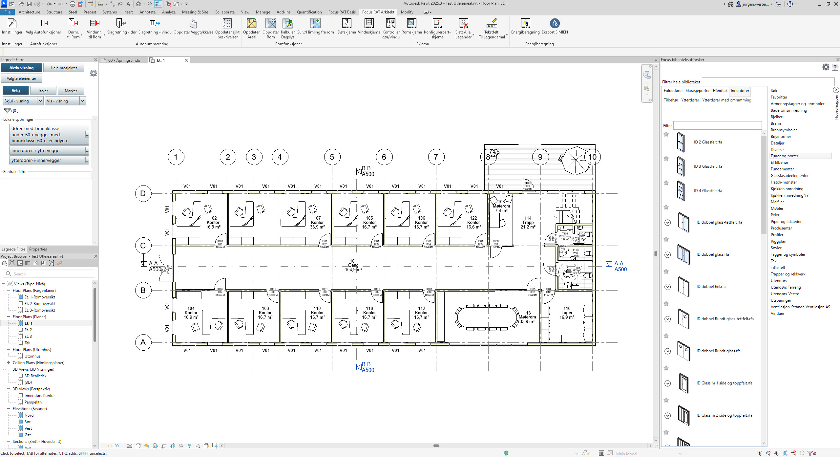Click Kalkuler Dagslys tool
The height and width of the screenshot is (457, 840).
pyautogui.click(x=288, y=28)
